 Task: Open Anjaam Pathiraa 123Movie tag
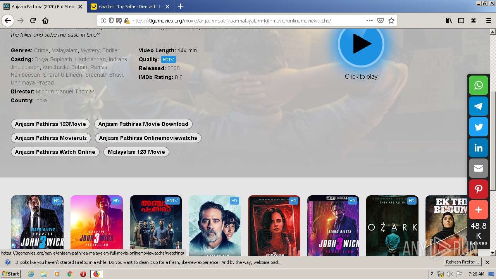coord(50,124)
